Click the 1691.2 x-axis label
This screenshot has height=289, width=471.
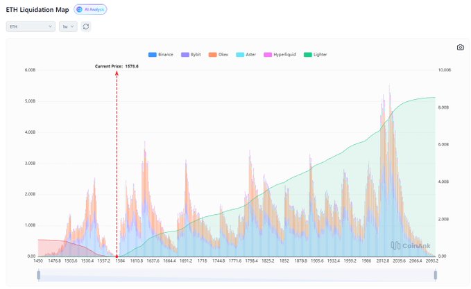(x=186, y=261)
